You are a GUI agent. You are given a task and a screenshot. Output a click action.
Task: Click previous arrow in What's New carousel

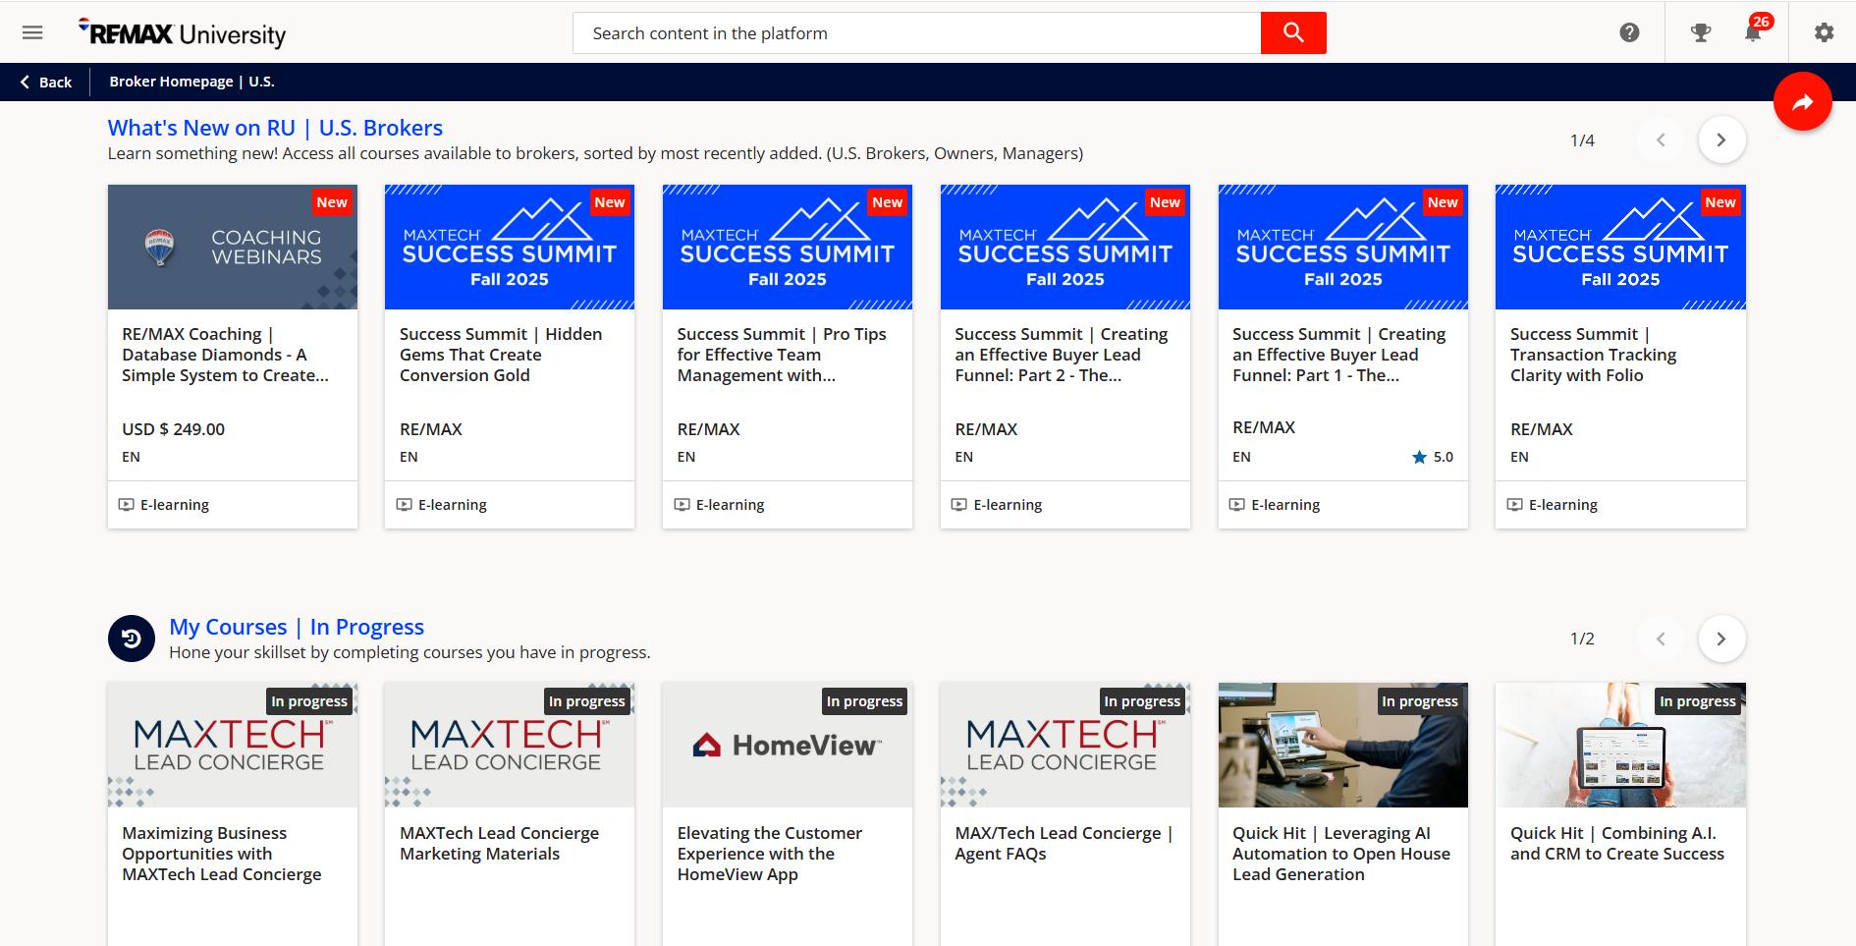[x=1661, y=139]
